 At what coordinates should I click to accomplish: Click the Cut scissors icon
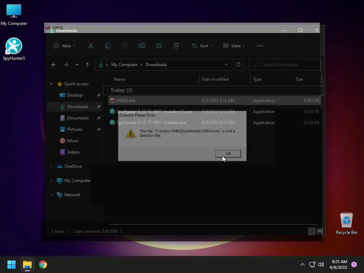click(x=91, y=46)
